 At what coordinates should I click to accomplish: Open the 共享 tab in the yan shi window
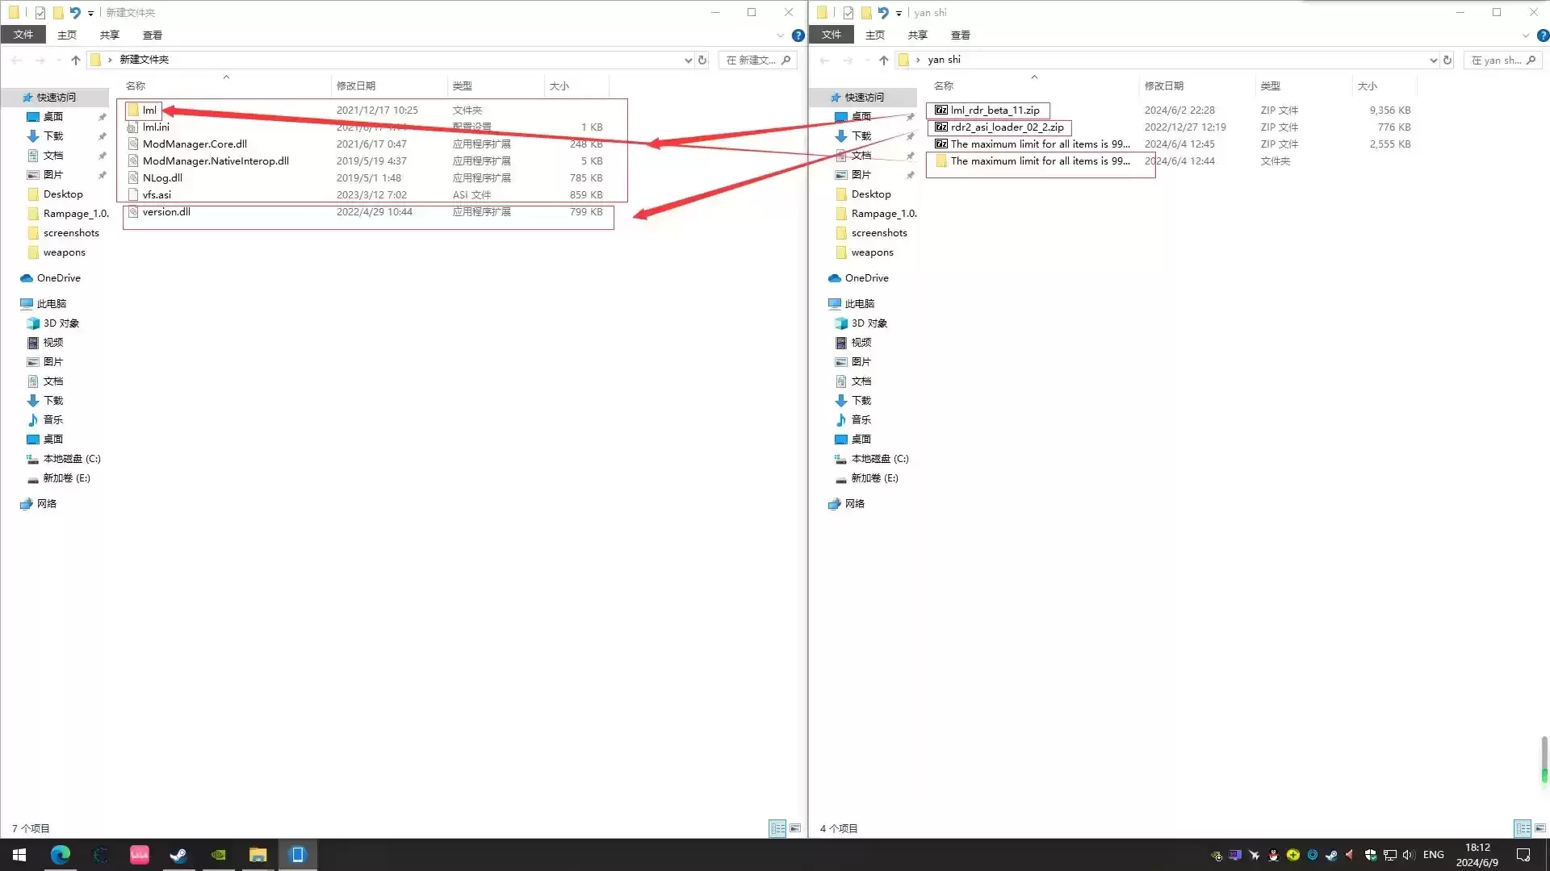coord(917,35)
